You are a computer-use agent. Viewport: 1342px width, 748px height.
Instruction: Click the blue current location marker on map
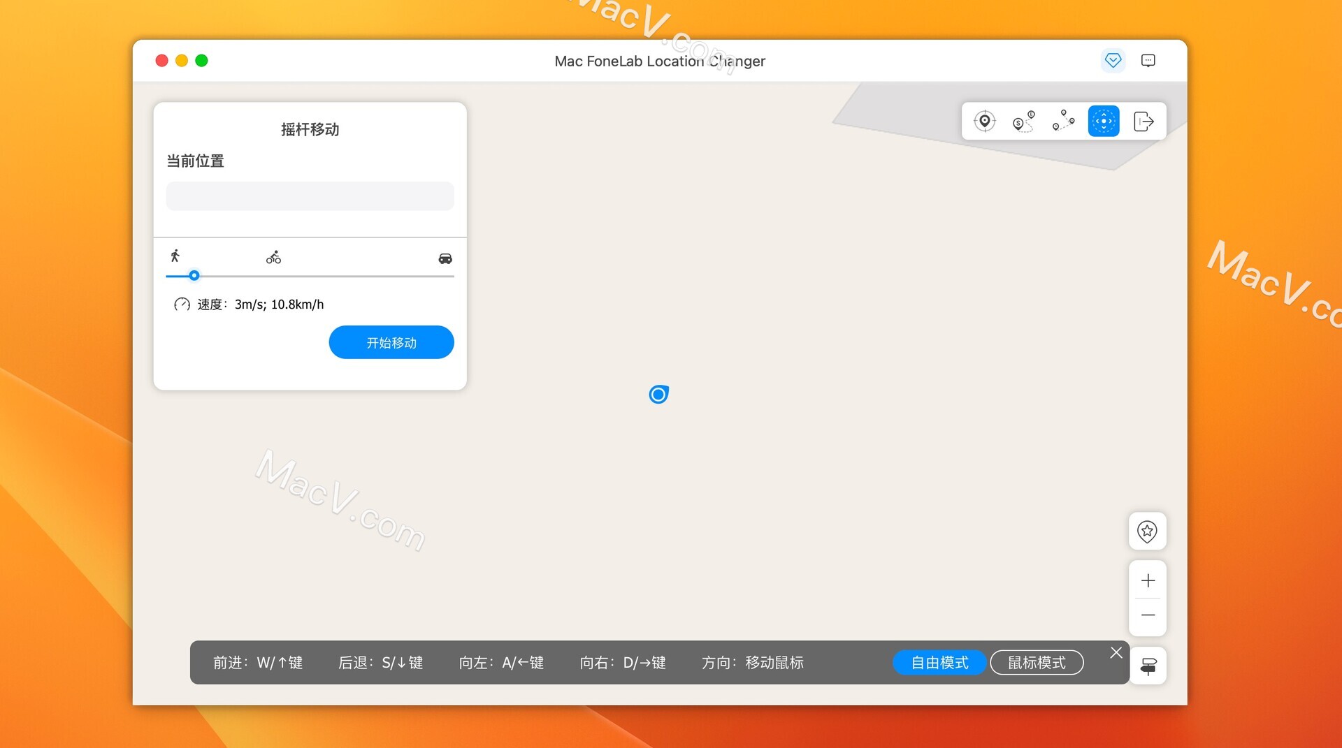pos(658,395)
